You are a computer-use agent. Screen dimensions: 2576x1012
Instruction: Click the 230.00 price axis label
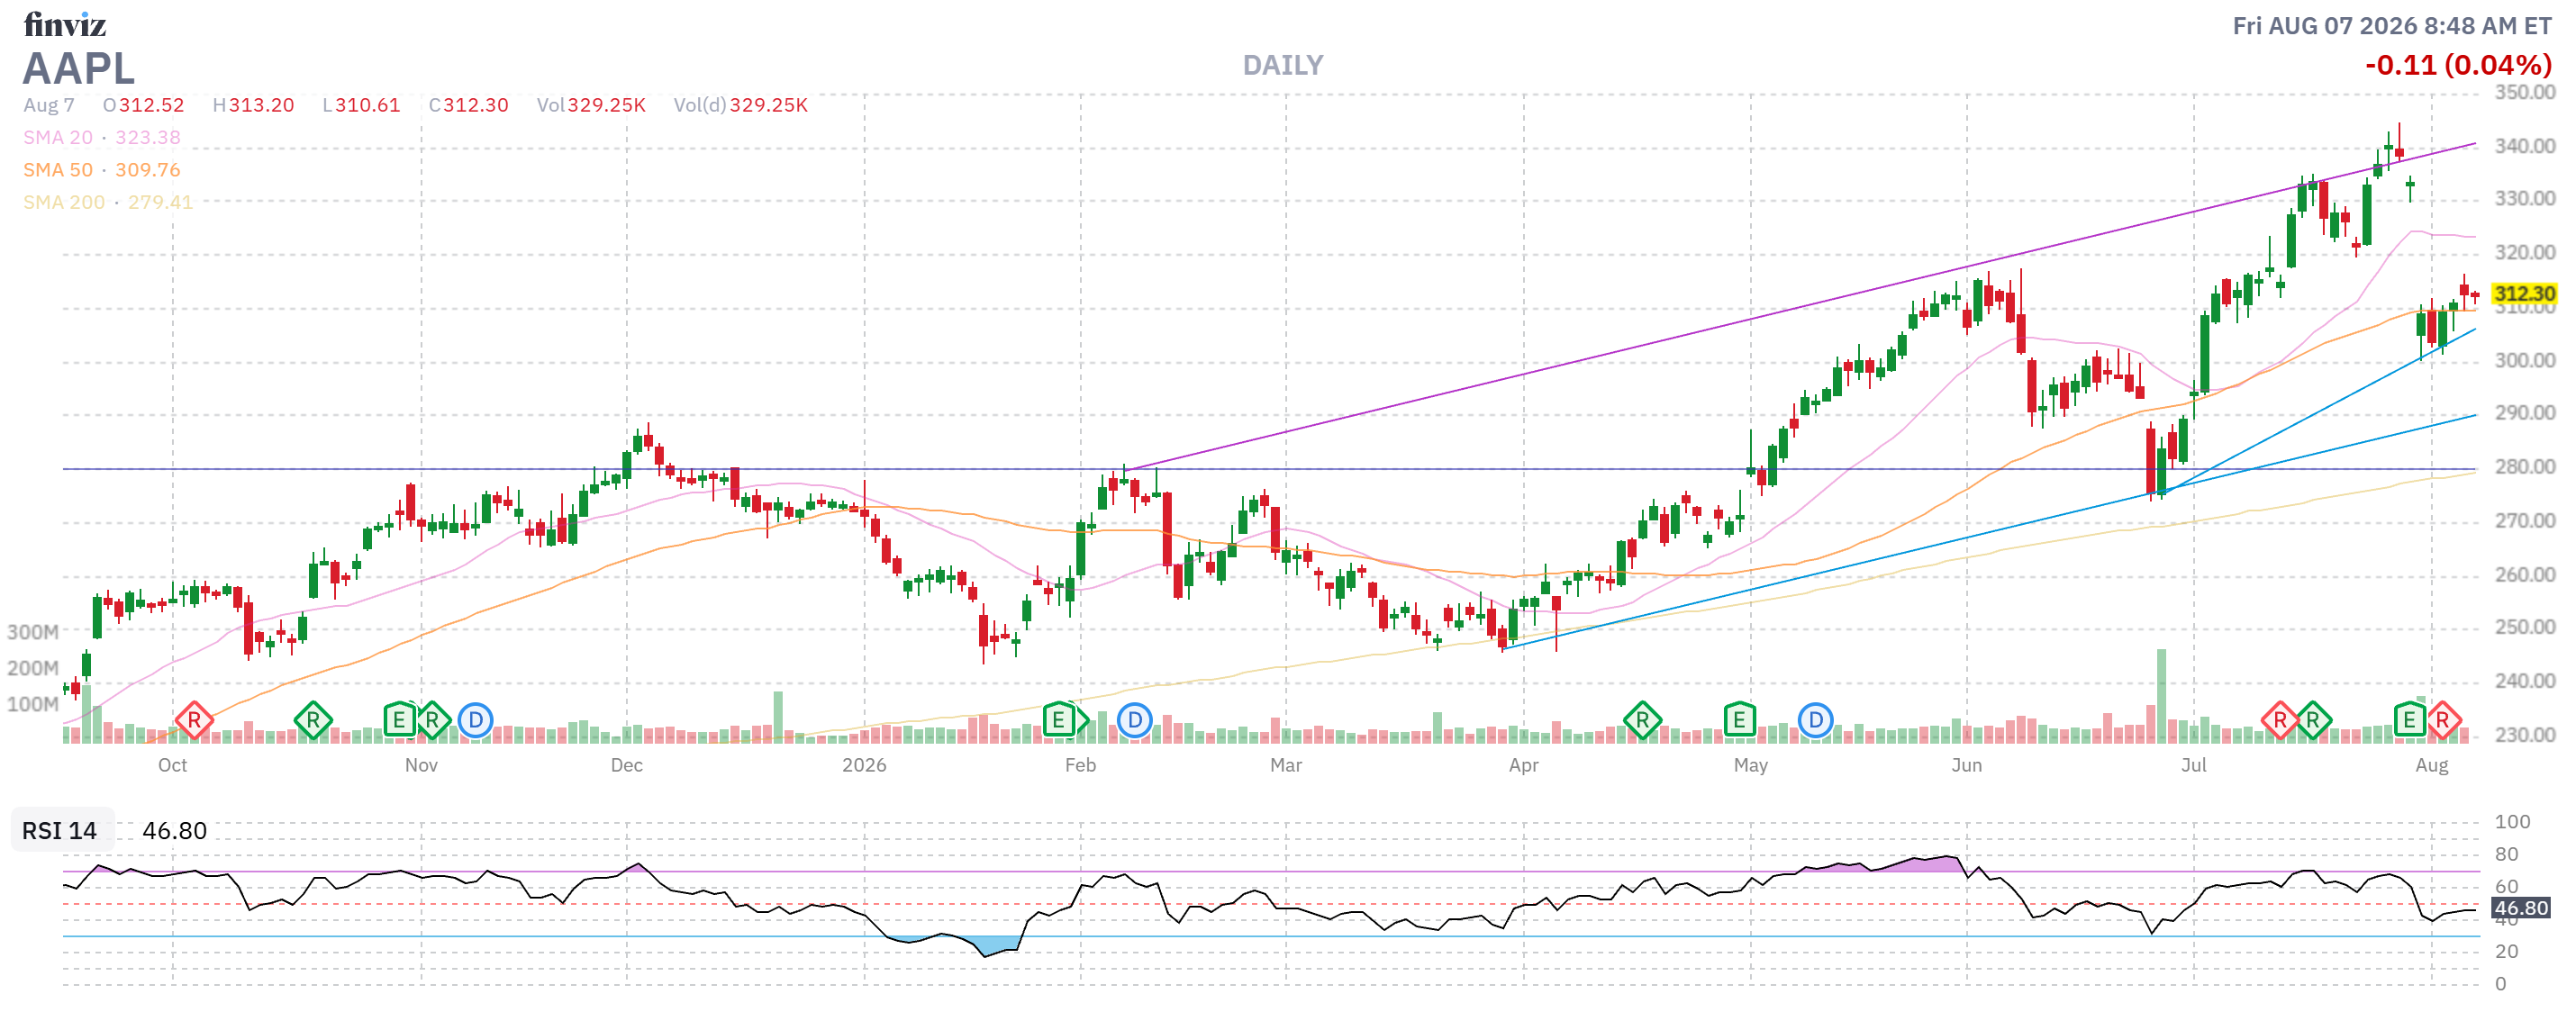pyautogui.click(x=2525, y=735)
